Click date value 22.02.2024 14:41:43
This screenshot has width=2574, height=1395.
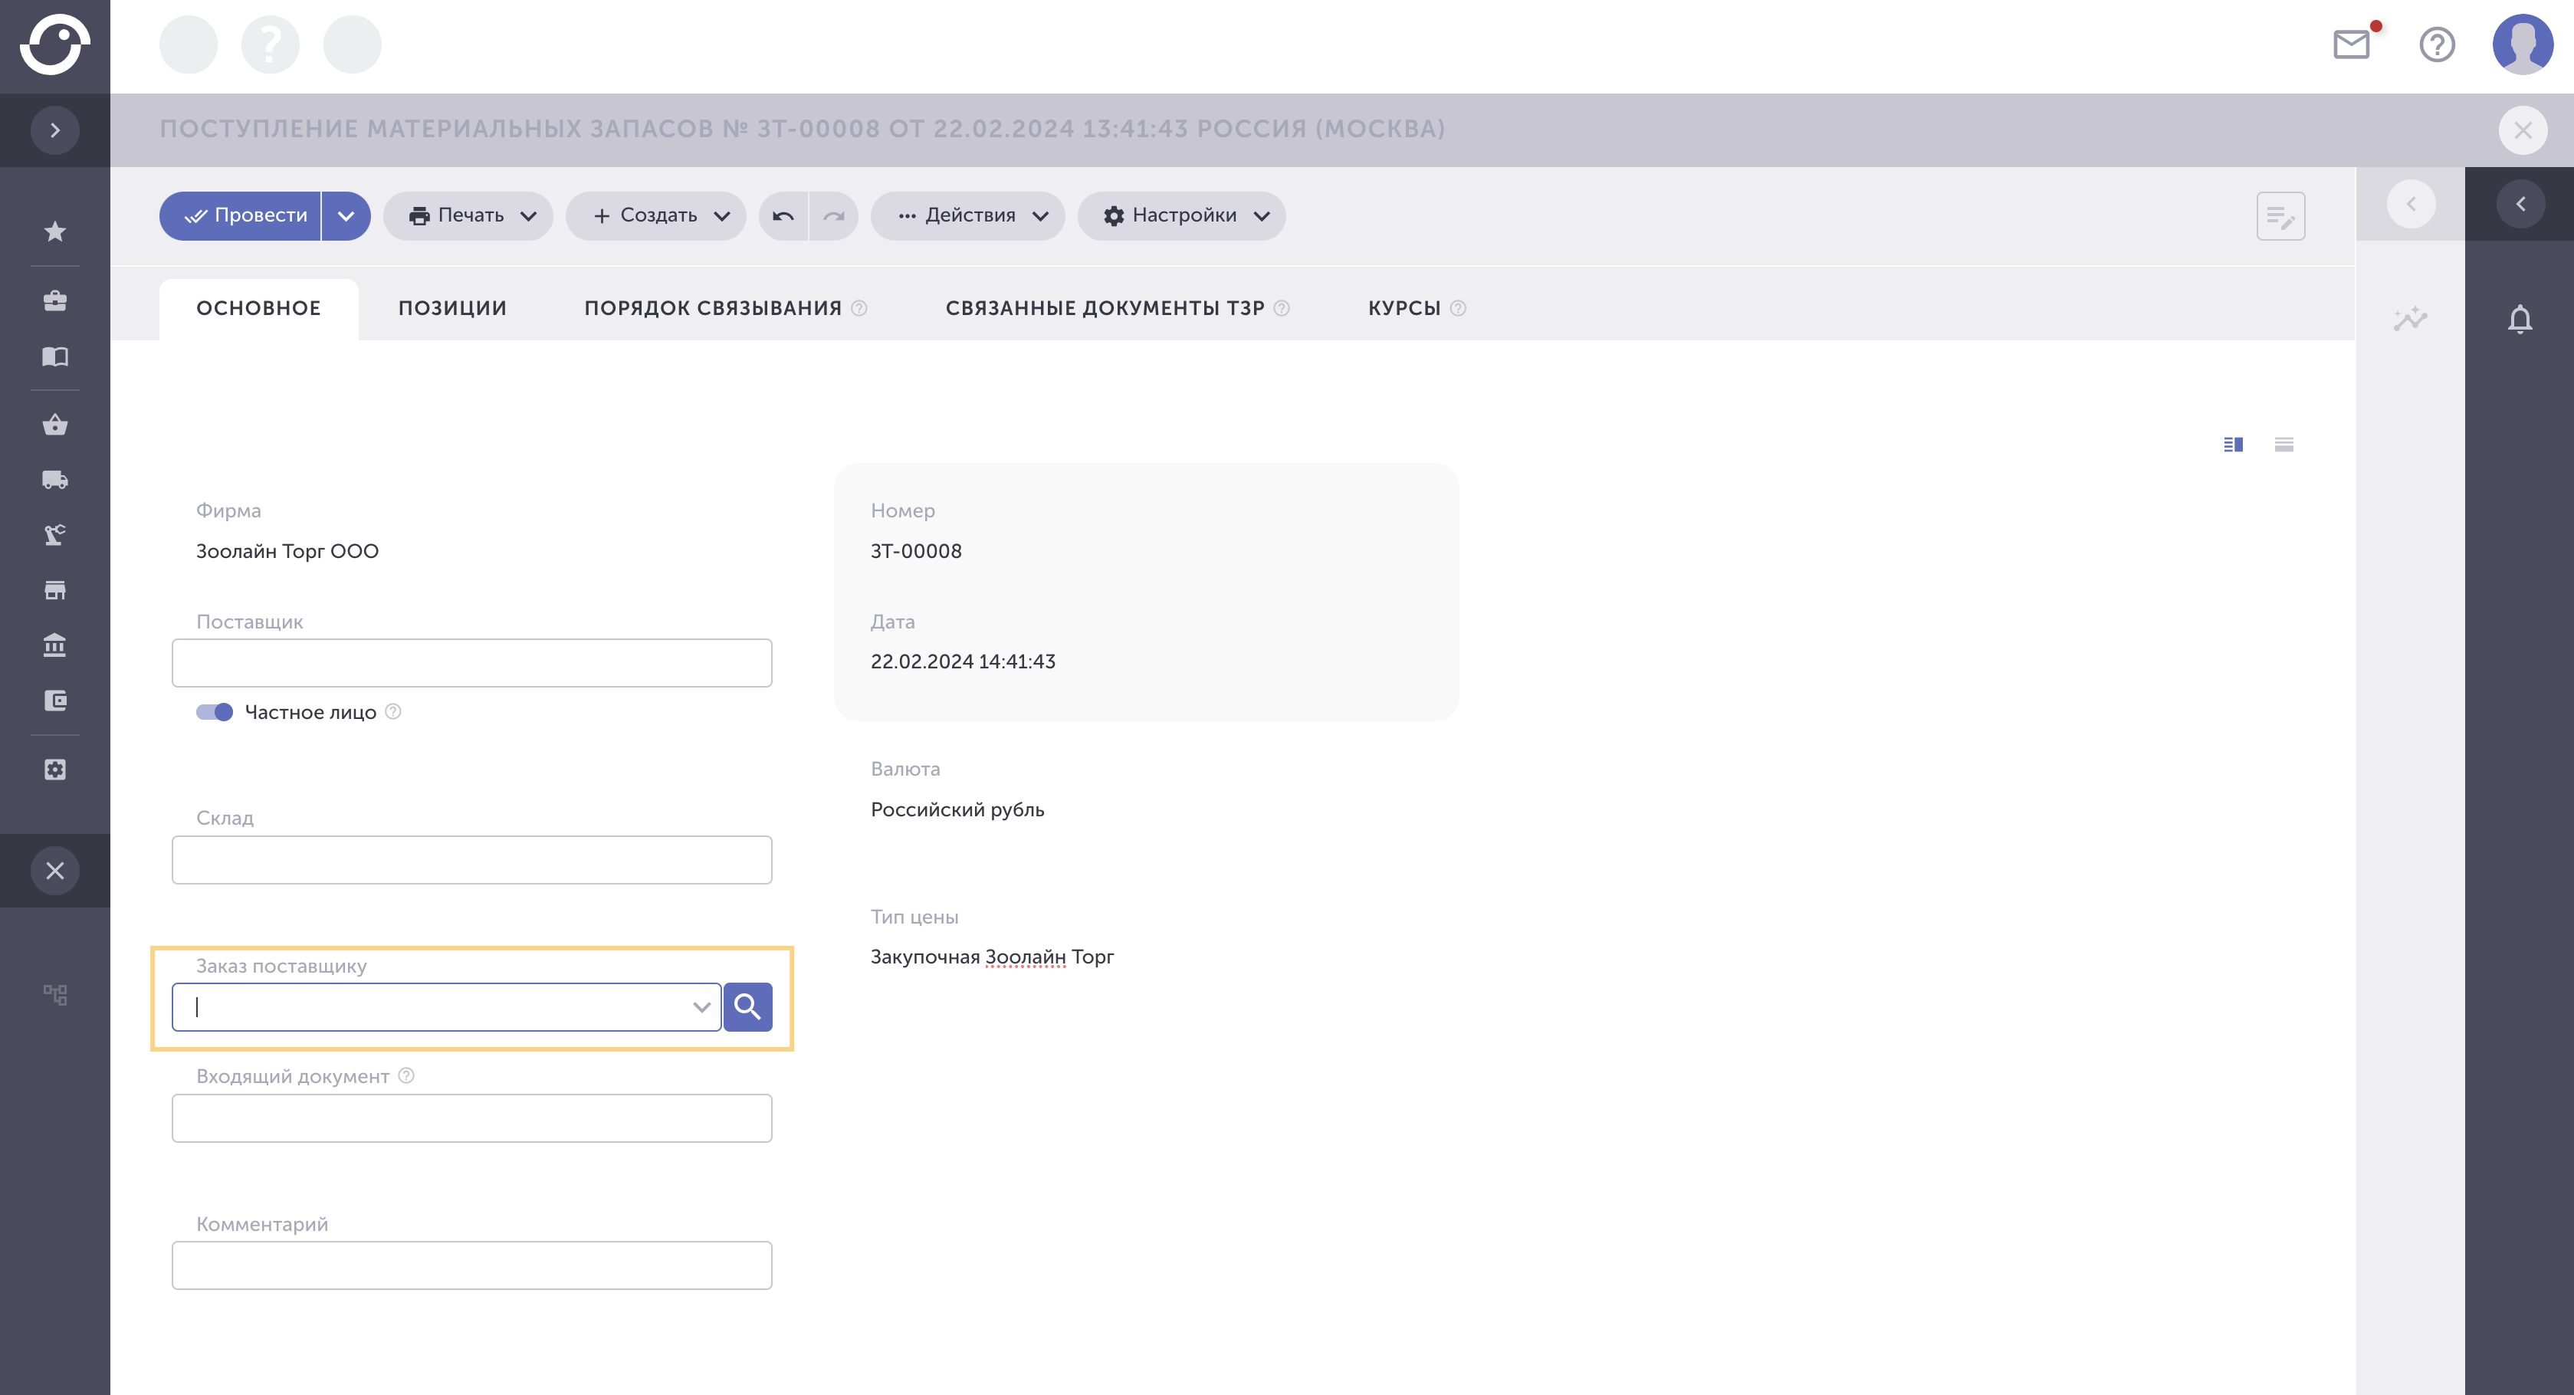[x=964, y=661]
